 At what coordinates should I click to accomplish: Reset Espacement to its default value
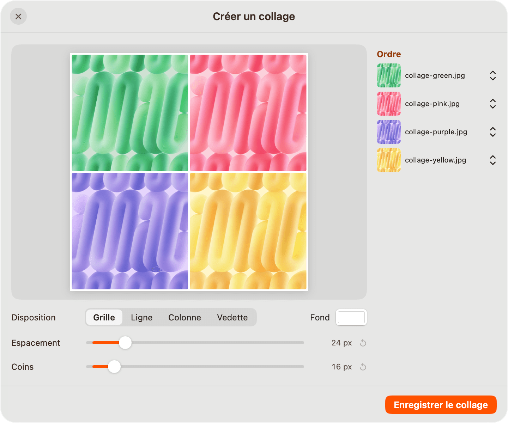(x=363, y=343)
